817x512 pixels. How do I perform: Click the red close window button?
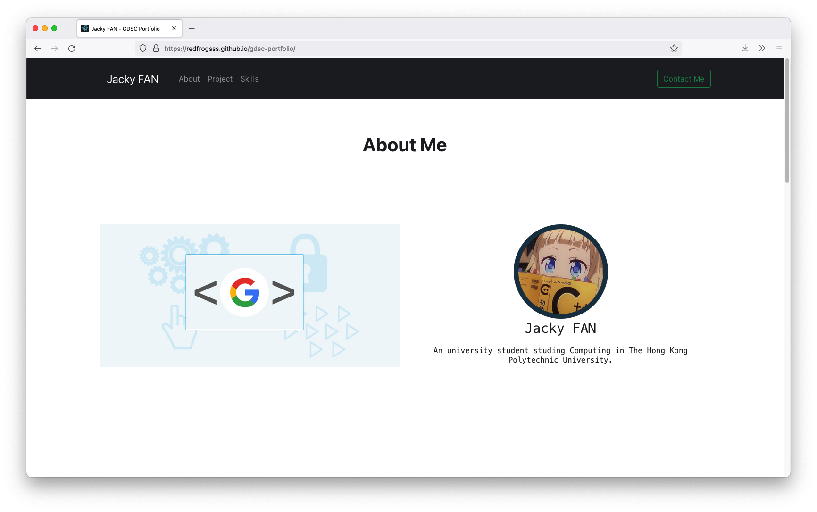click(35, 28)
